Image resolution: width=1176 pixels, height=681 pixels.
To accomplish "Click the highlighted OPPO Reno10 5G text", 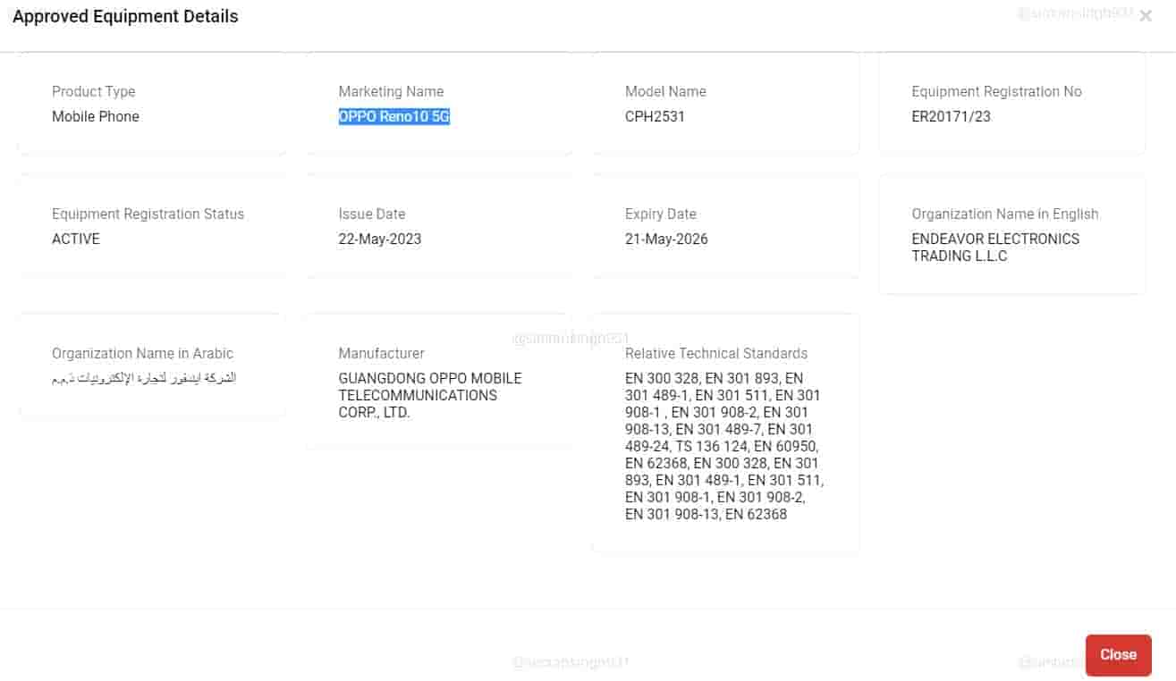I will 393,116.
